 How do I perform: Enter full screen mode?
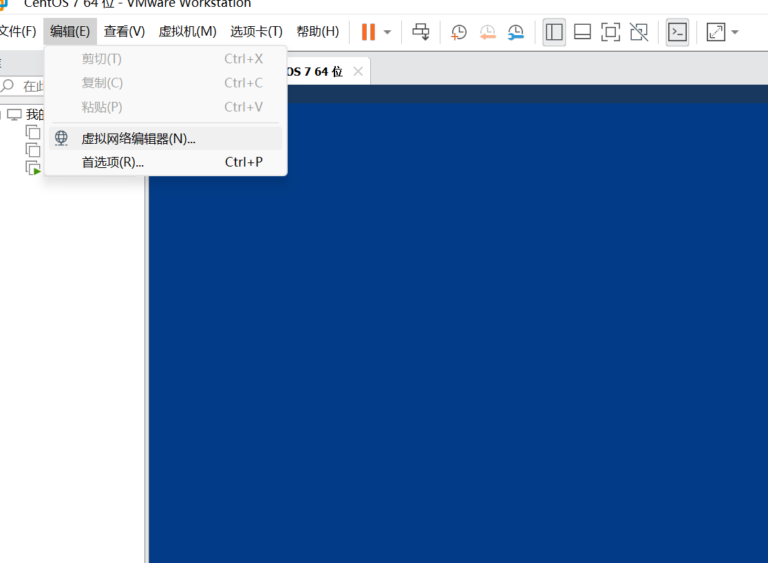click(610, 32)
